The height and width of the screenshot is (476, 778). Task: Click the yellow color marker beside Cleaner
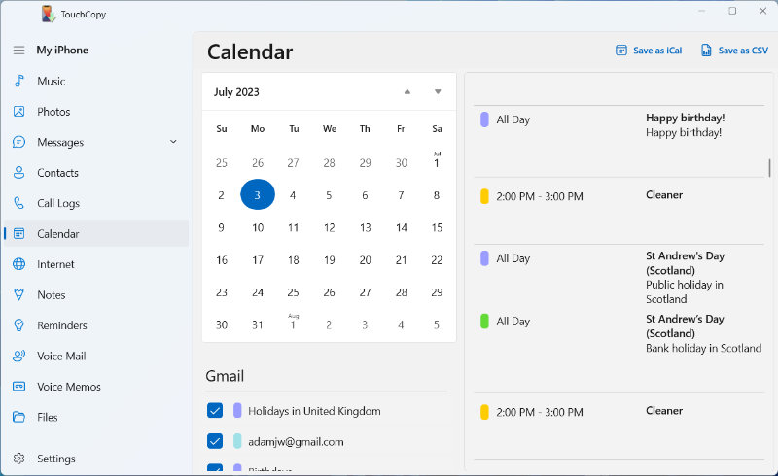pos(484,196)
